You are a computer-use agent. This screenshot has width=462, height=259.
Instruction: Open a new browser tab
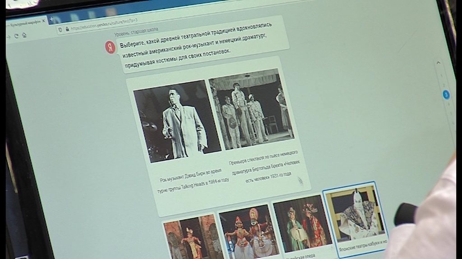51,19
